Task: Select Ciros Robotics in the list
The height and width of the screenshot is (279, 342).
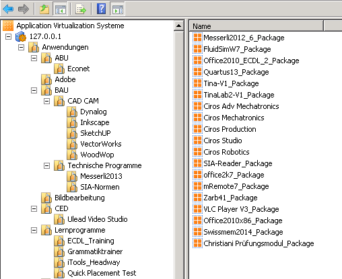Action: coord(226,152)
